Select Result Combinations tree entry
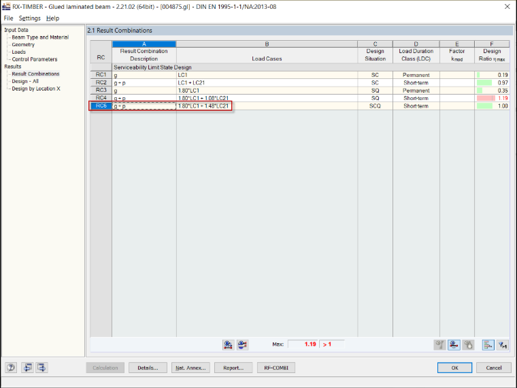Screen dimensions: 517x388 coord(35,74)
